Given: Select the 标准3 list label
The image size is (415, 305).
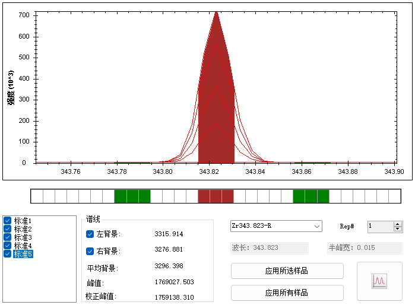Looking at the screenshot, I should pyautogui.click(x=23, y=237).
